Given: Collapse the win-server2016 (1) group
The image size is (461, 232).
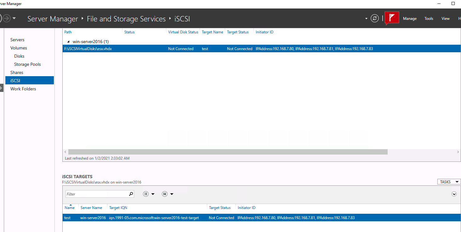Looking at the screenshot, I should pos(68,42).
